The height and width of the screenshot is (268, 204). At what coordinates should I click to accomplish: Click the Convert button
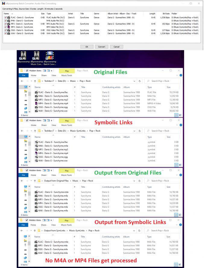102,47
